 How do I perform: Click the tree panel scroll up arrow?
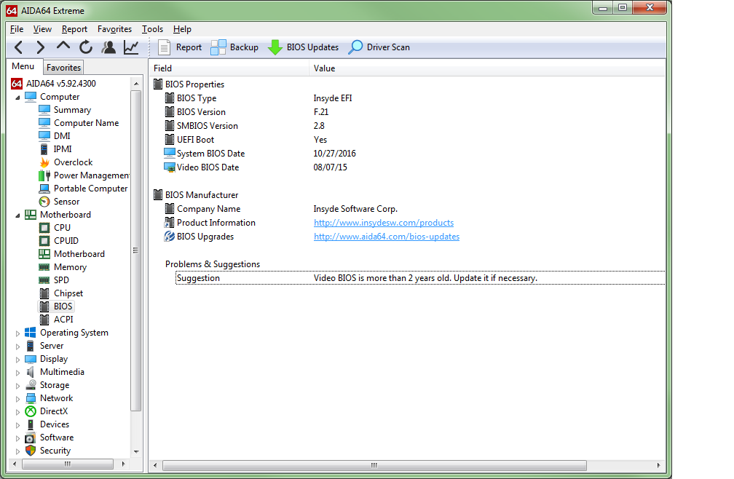[136, 84]
